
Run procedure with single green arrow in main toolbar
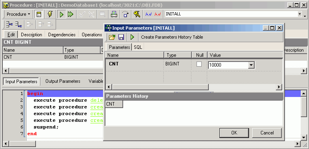click(62, 14)
